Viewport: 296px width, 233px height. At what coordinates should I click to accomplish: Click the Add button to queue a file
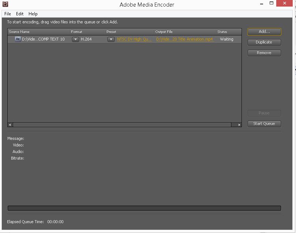pos(264,32)
